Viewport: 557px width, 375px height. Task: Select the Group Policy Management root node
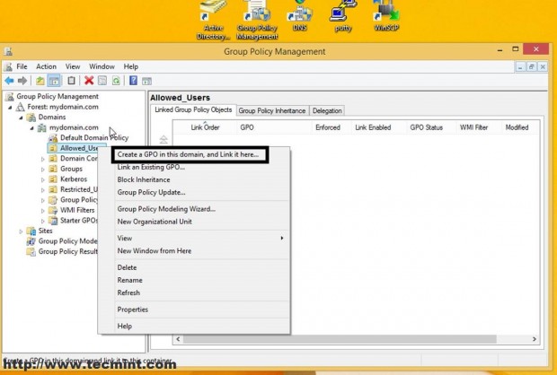[57, 97]
